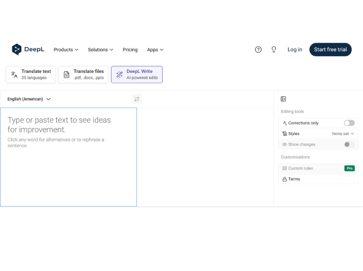Click the Translate files document icon
Screen dimensions: 363x271
coord(66,75)
